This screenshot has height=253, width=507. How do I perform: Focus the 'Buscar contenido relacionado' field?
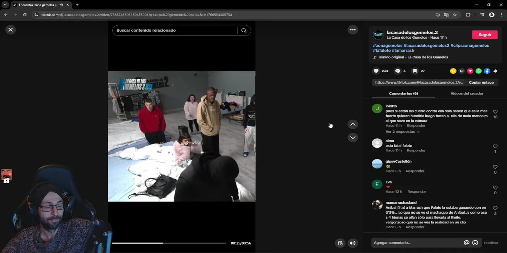[175, 30]
